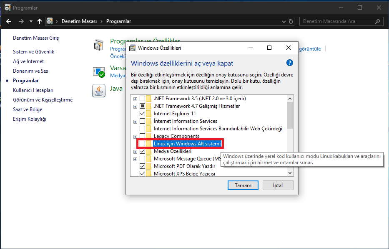Image resolution: width=389 pixels, height=249 pixels.
Task: Click the refresh icon beside address bar
Action: [x=291, y=21]
